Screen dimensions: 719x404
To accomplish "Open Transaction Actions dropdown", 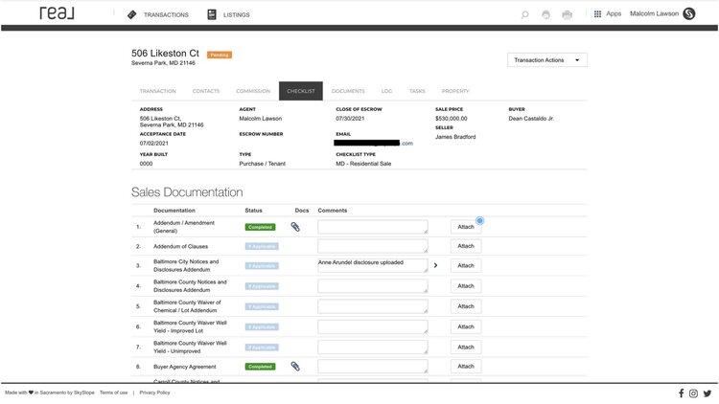I will [547, 60].
